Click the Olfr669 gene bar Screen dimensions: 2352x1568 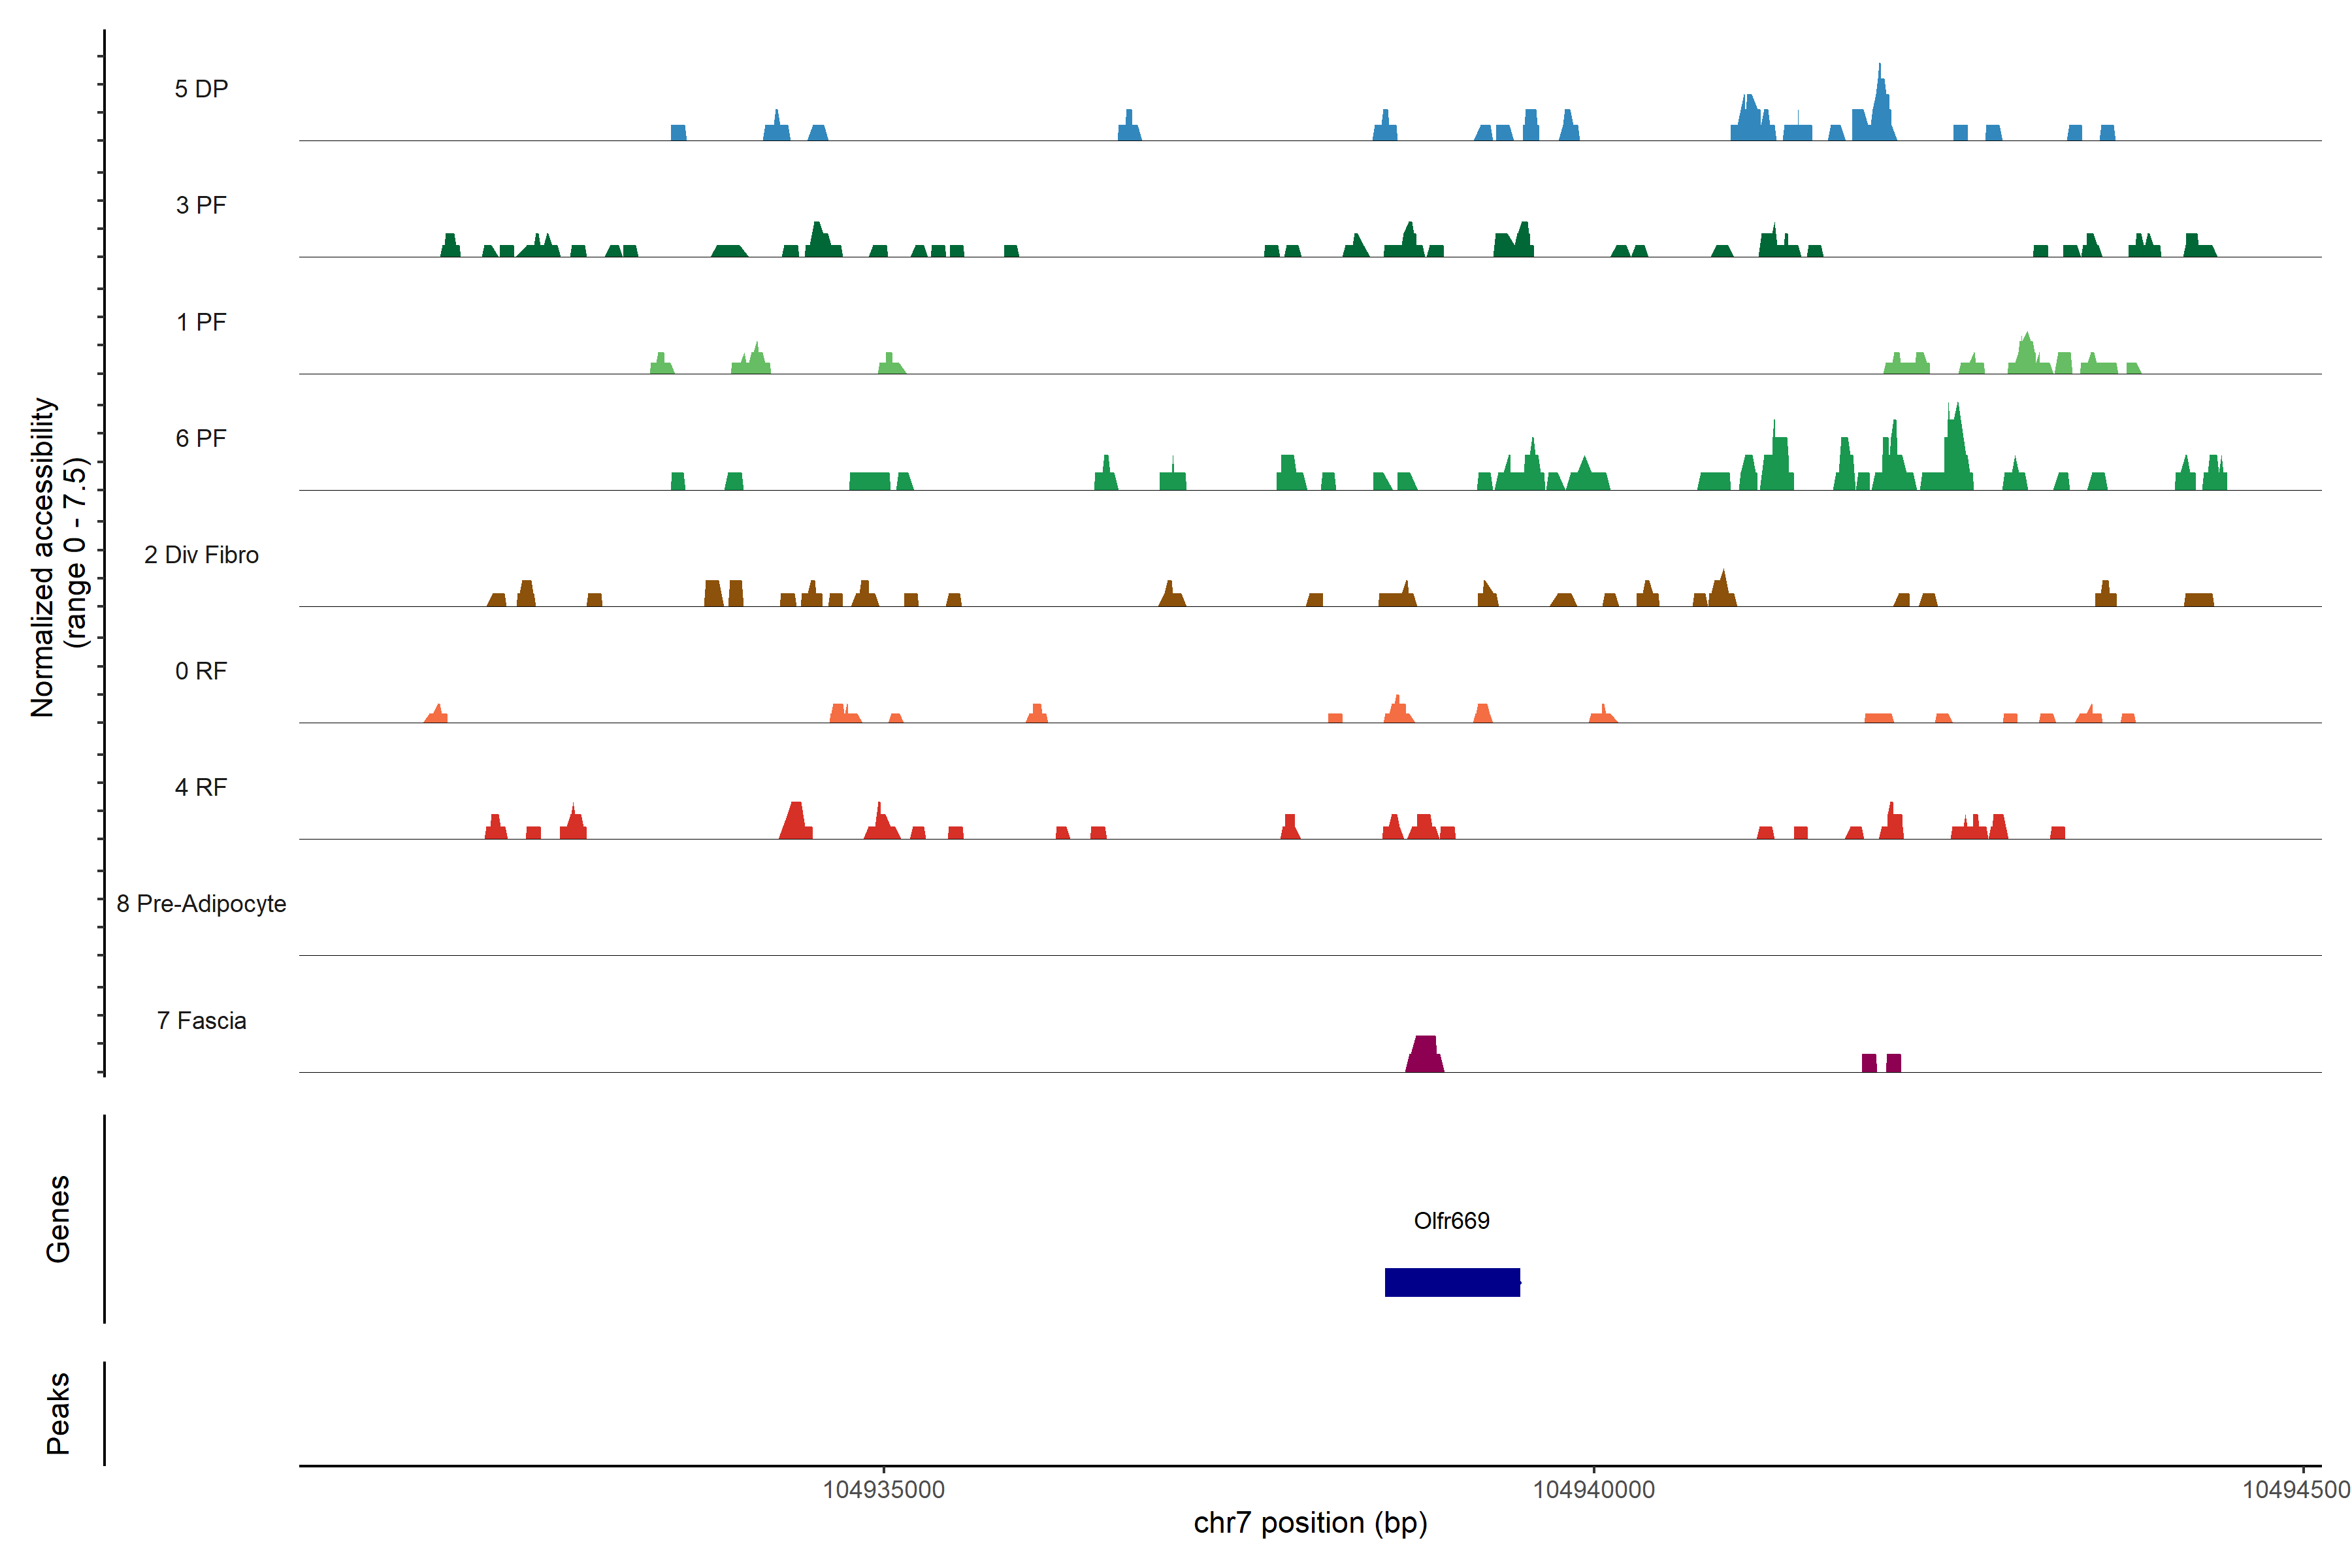(1452, 1282)
